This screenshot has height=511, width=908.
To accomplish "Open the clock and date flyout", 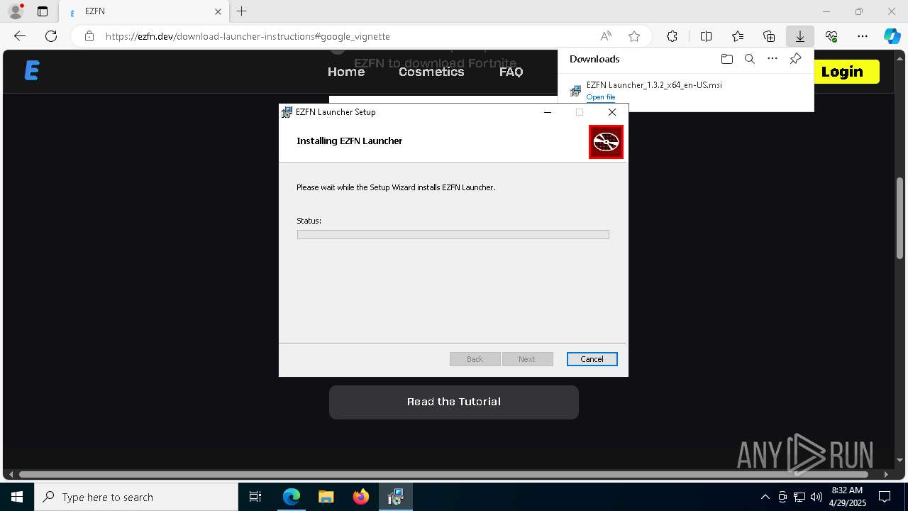I will 847,497.
